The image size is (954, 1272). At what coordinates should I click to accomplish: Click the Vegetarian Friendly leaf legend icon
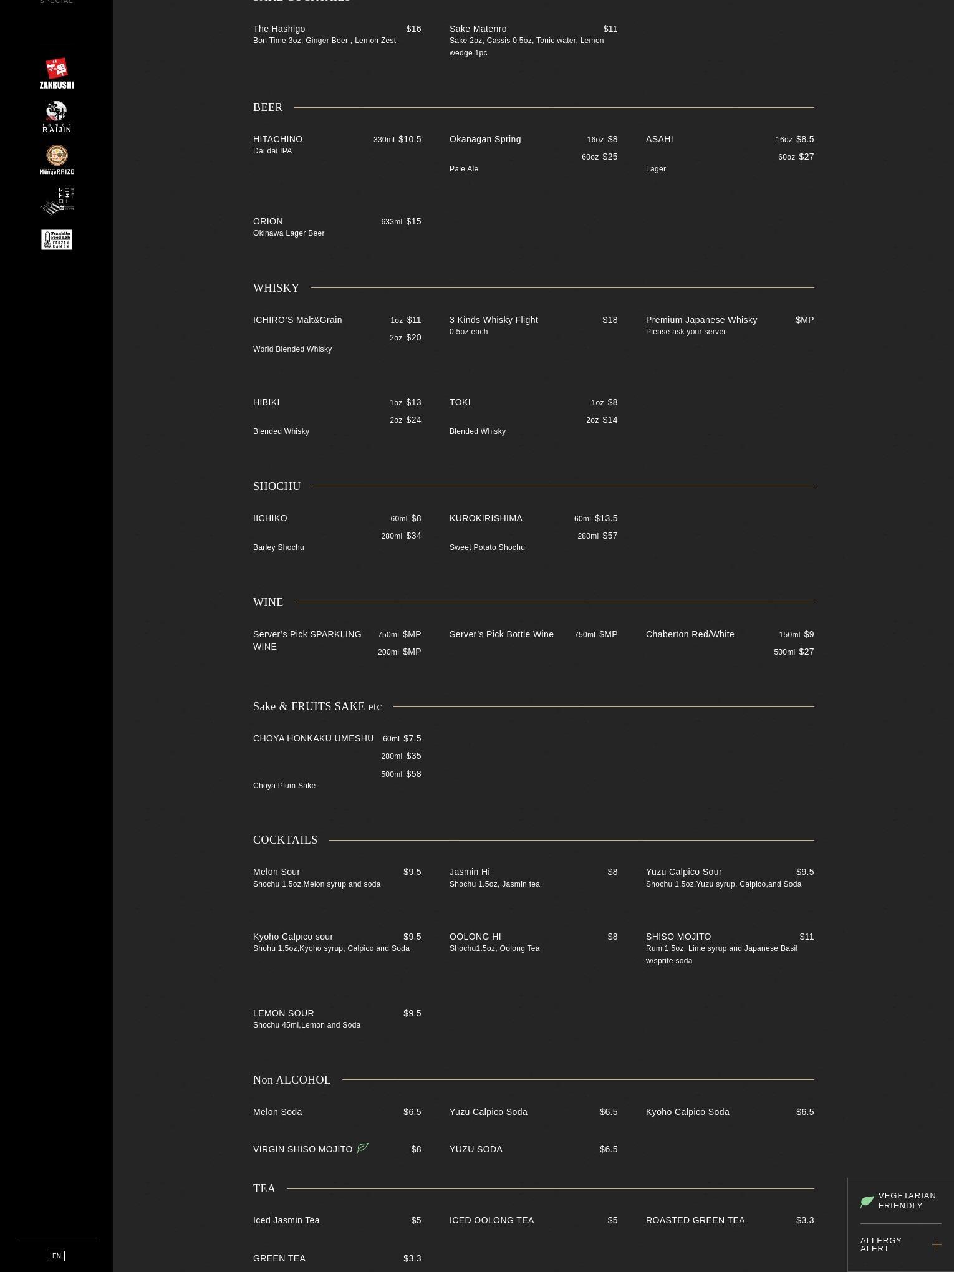(x=867, y=1202)
